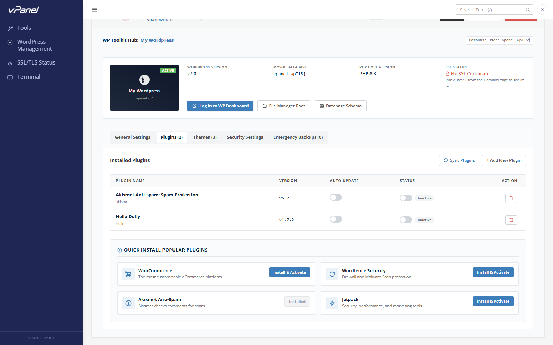Install & Activate Jetpack
This screenshot has height=345, width=553.
[493, 301]
